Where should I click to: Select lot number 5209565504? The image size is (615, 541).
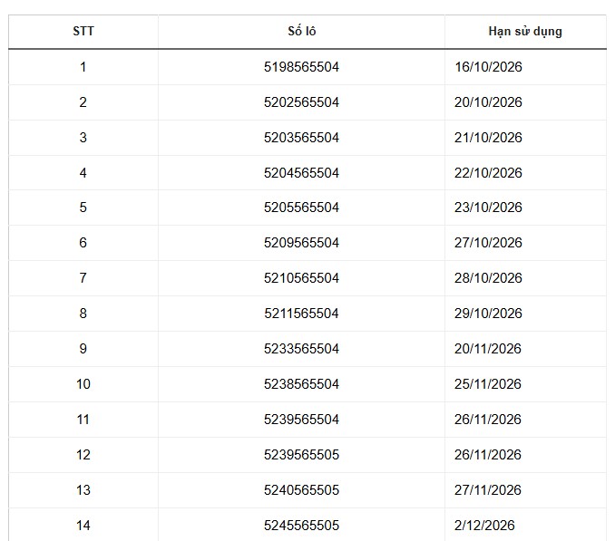click(301, 243)
